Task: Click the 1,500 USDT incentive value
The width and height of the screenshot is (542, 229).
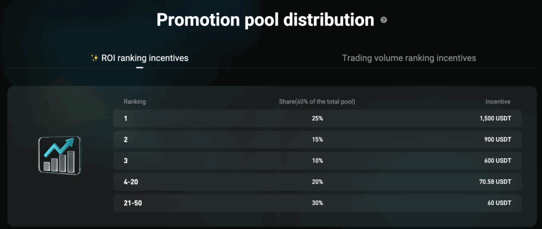Action: (x=495, y=119)
